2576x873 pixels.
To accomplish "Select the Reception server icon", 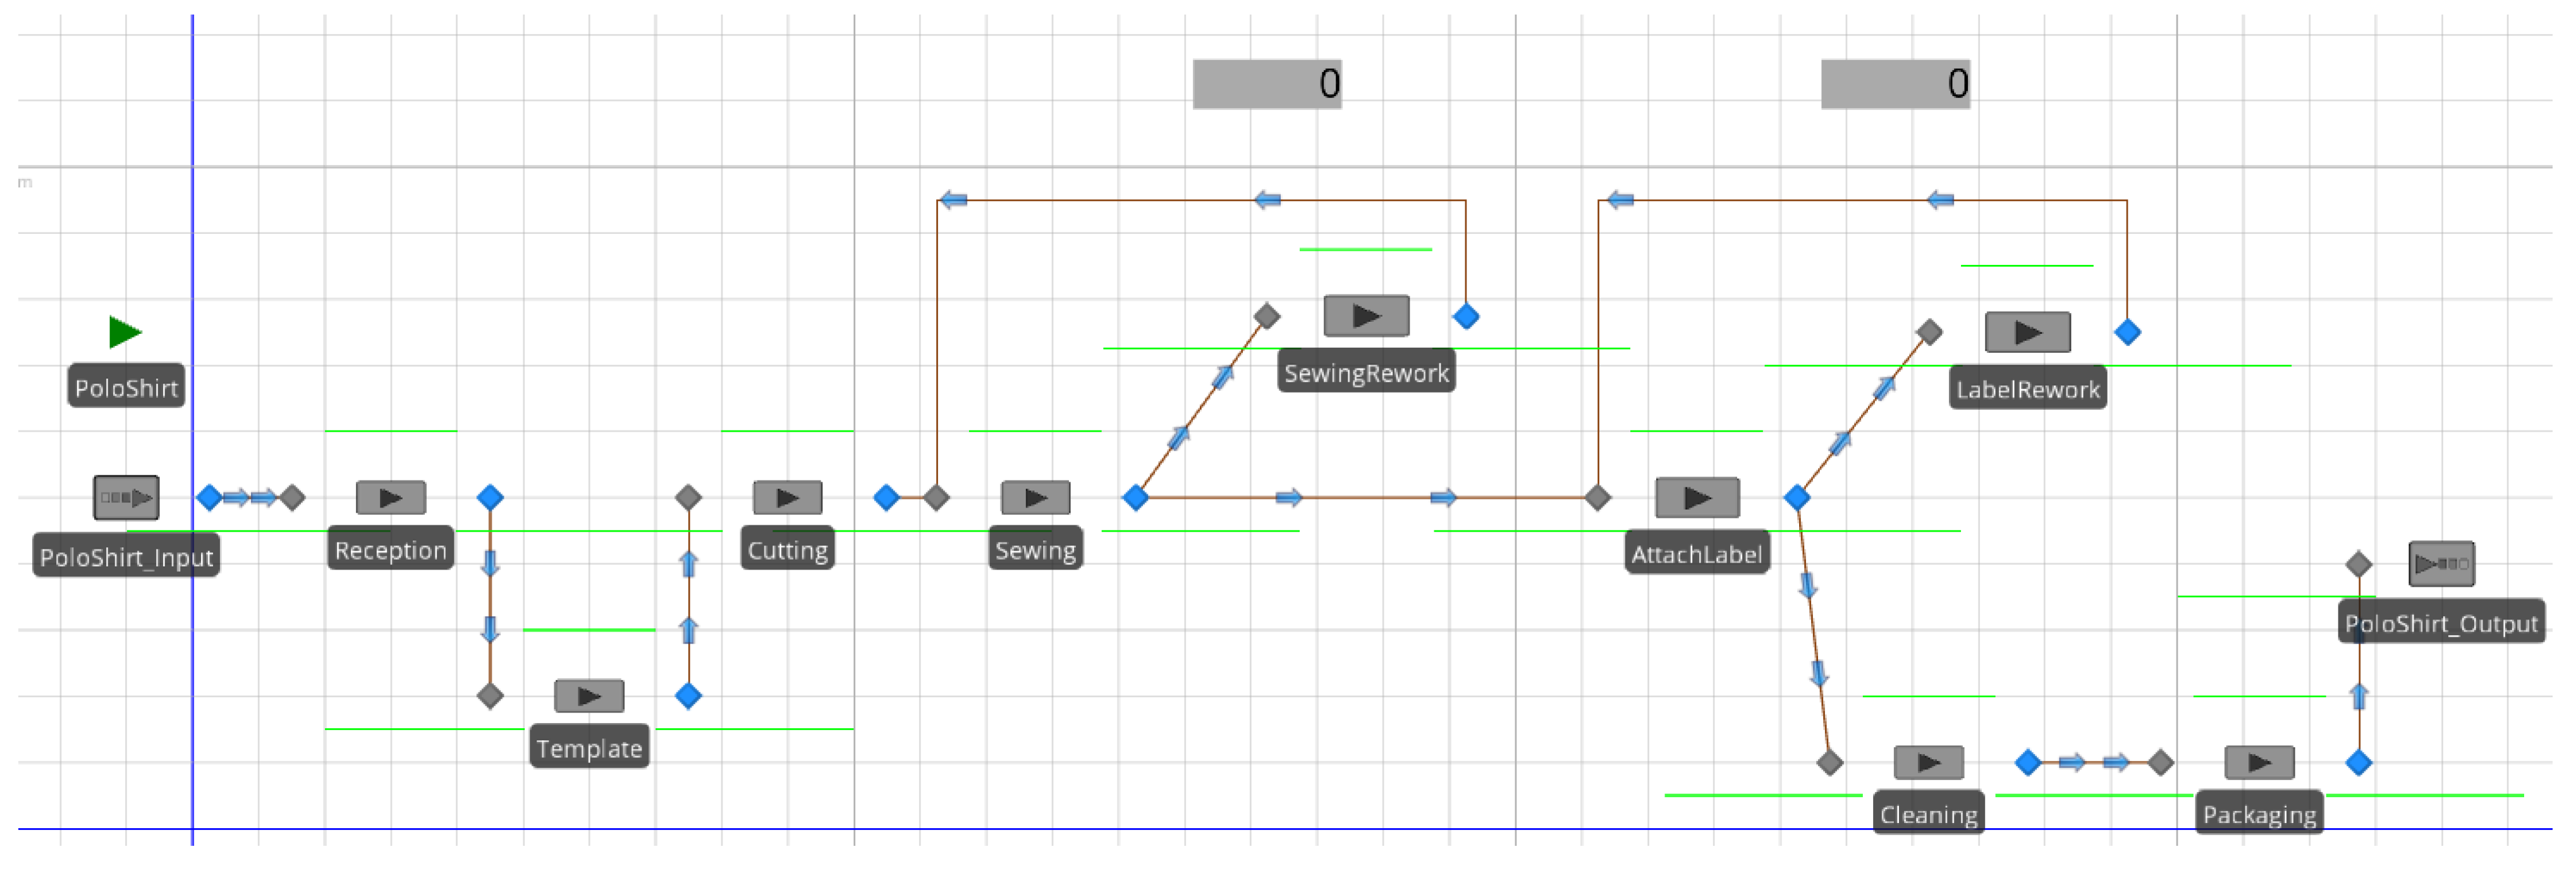I will coord(391,497).
